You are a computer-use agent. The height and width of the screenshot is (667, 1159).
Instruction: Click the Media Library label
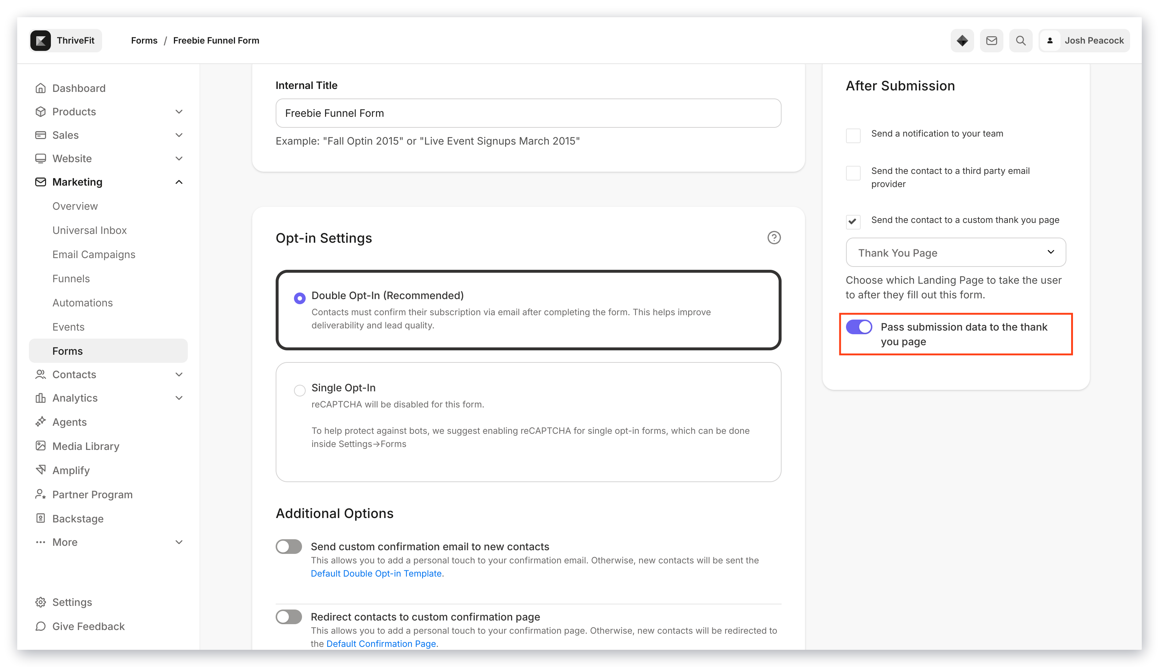pyautogui.click(x=86, y=446)
